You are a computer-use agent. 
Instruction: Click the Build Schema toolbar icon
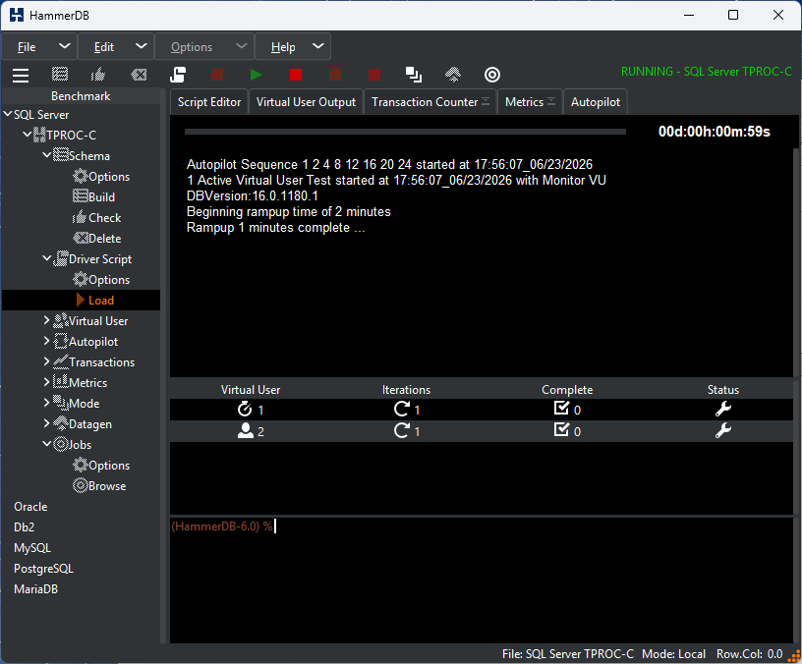tap(60, 75)
